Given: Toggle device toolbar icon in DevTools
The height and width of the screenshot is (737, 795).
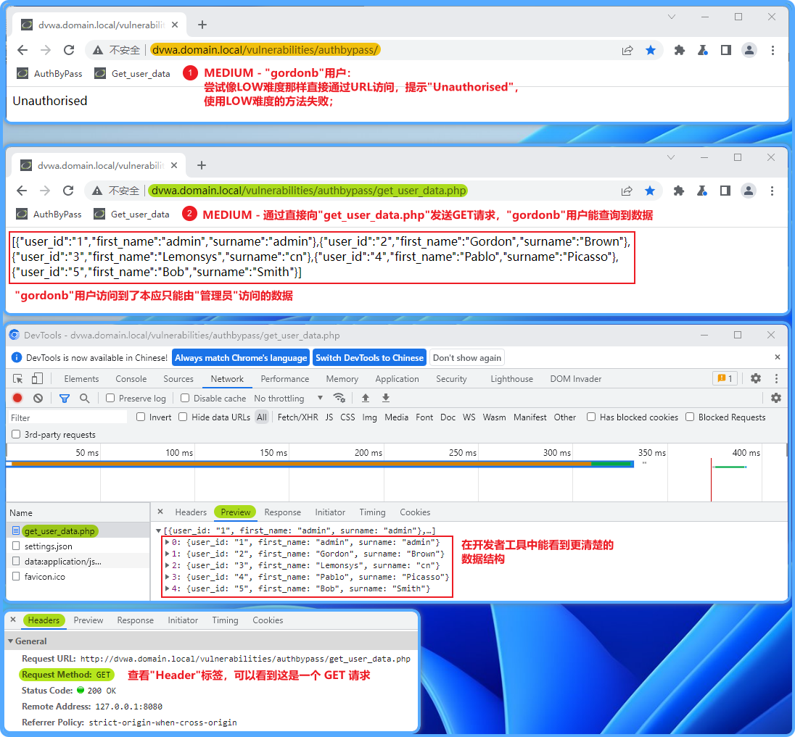Looking at the screenshot, I should coord(37,378).
